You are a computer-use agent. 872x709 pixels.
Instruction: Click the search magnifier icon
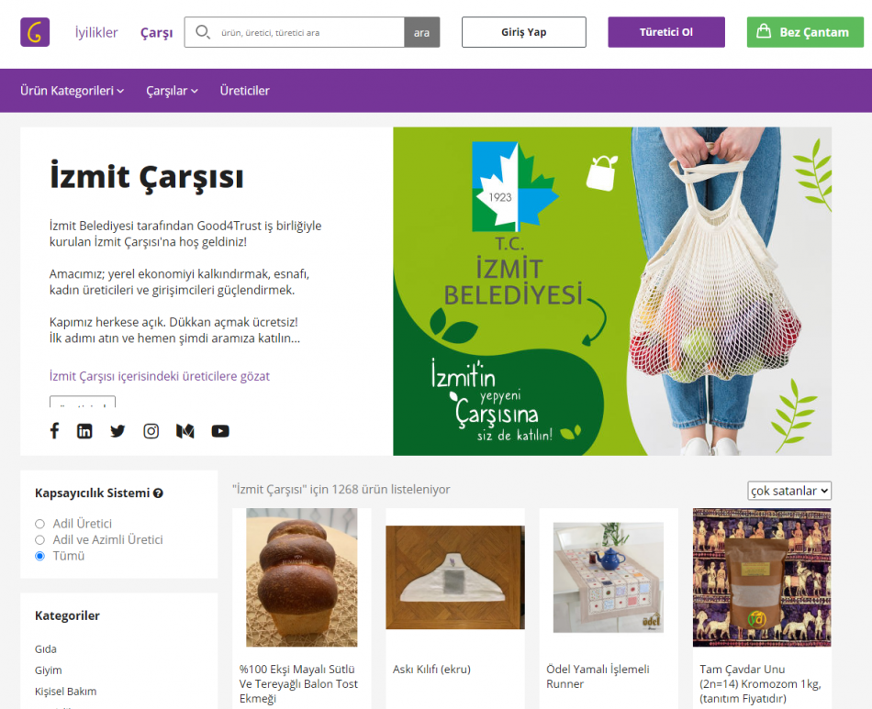203,32
